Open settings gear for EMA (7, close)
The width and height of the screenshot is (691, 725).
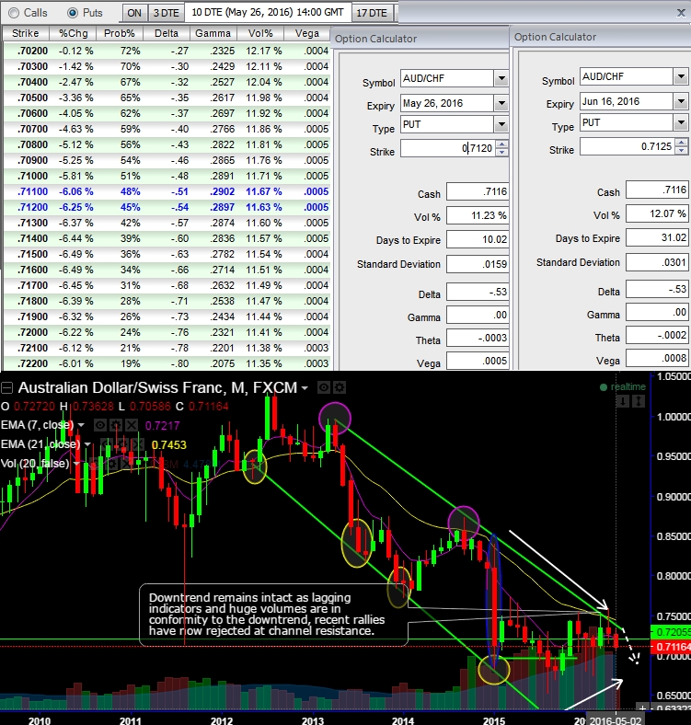(115, 425)
